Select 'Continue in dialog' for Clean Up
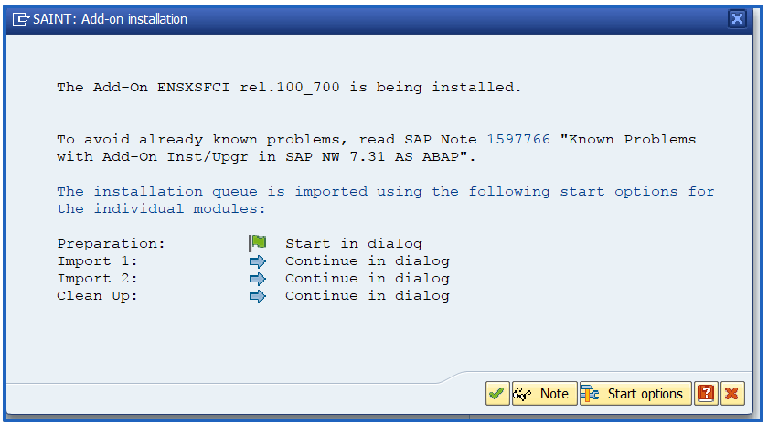The height and width of the screenshot is (425, 768). (368, 296)
